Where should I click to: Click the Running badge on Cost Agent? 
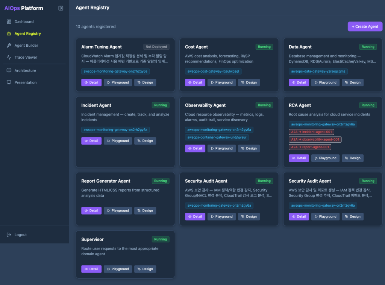pyautogui.click(x=264, y=47)
